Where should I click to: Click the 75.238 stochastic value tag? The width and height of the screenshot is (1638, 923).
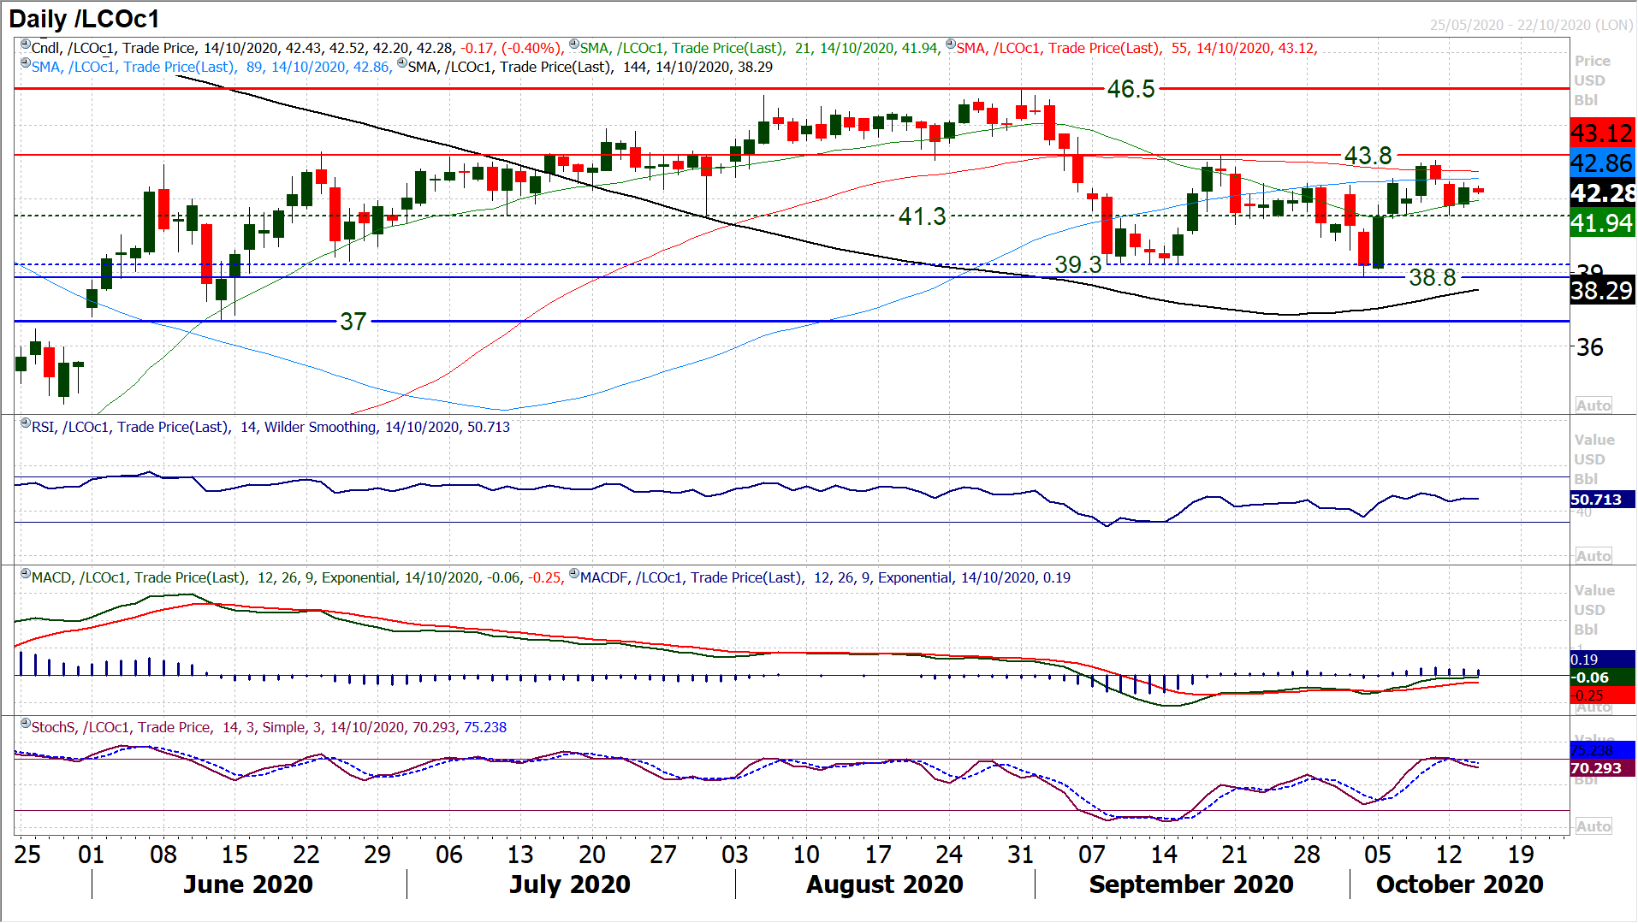pyautogui.click(x=1602, y=750)
